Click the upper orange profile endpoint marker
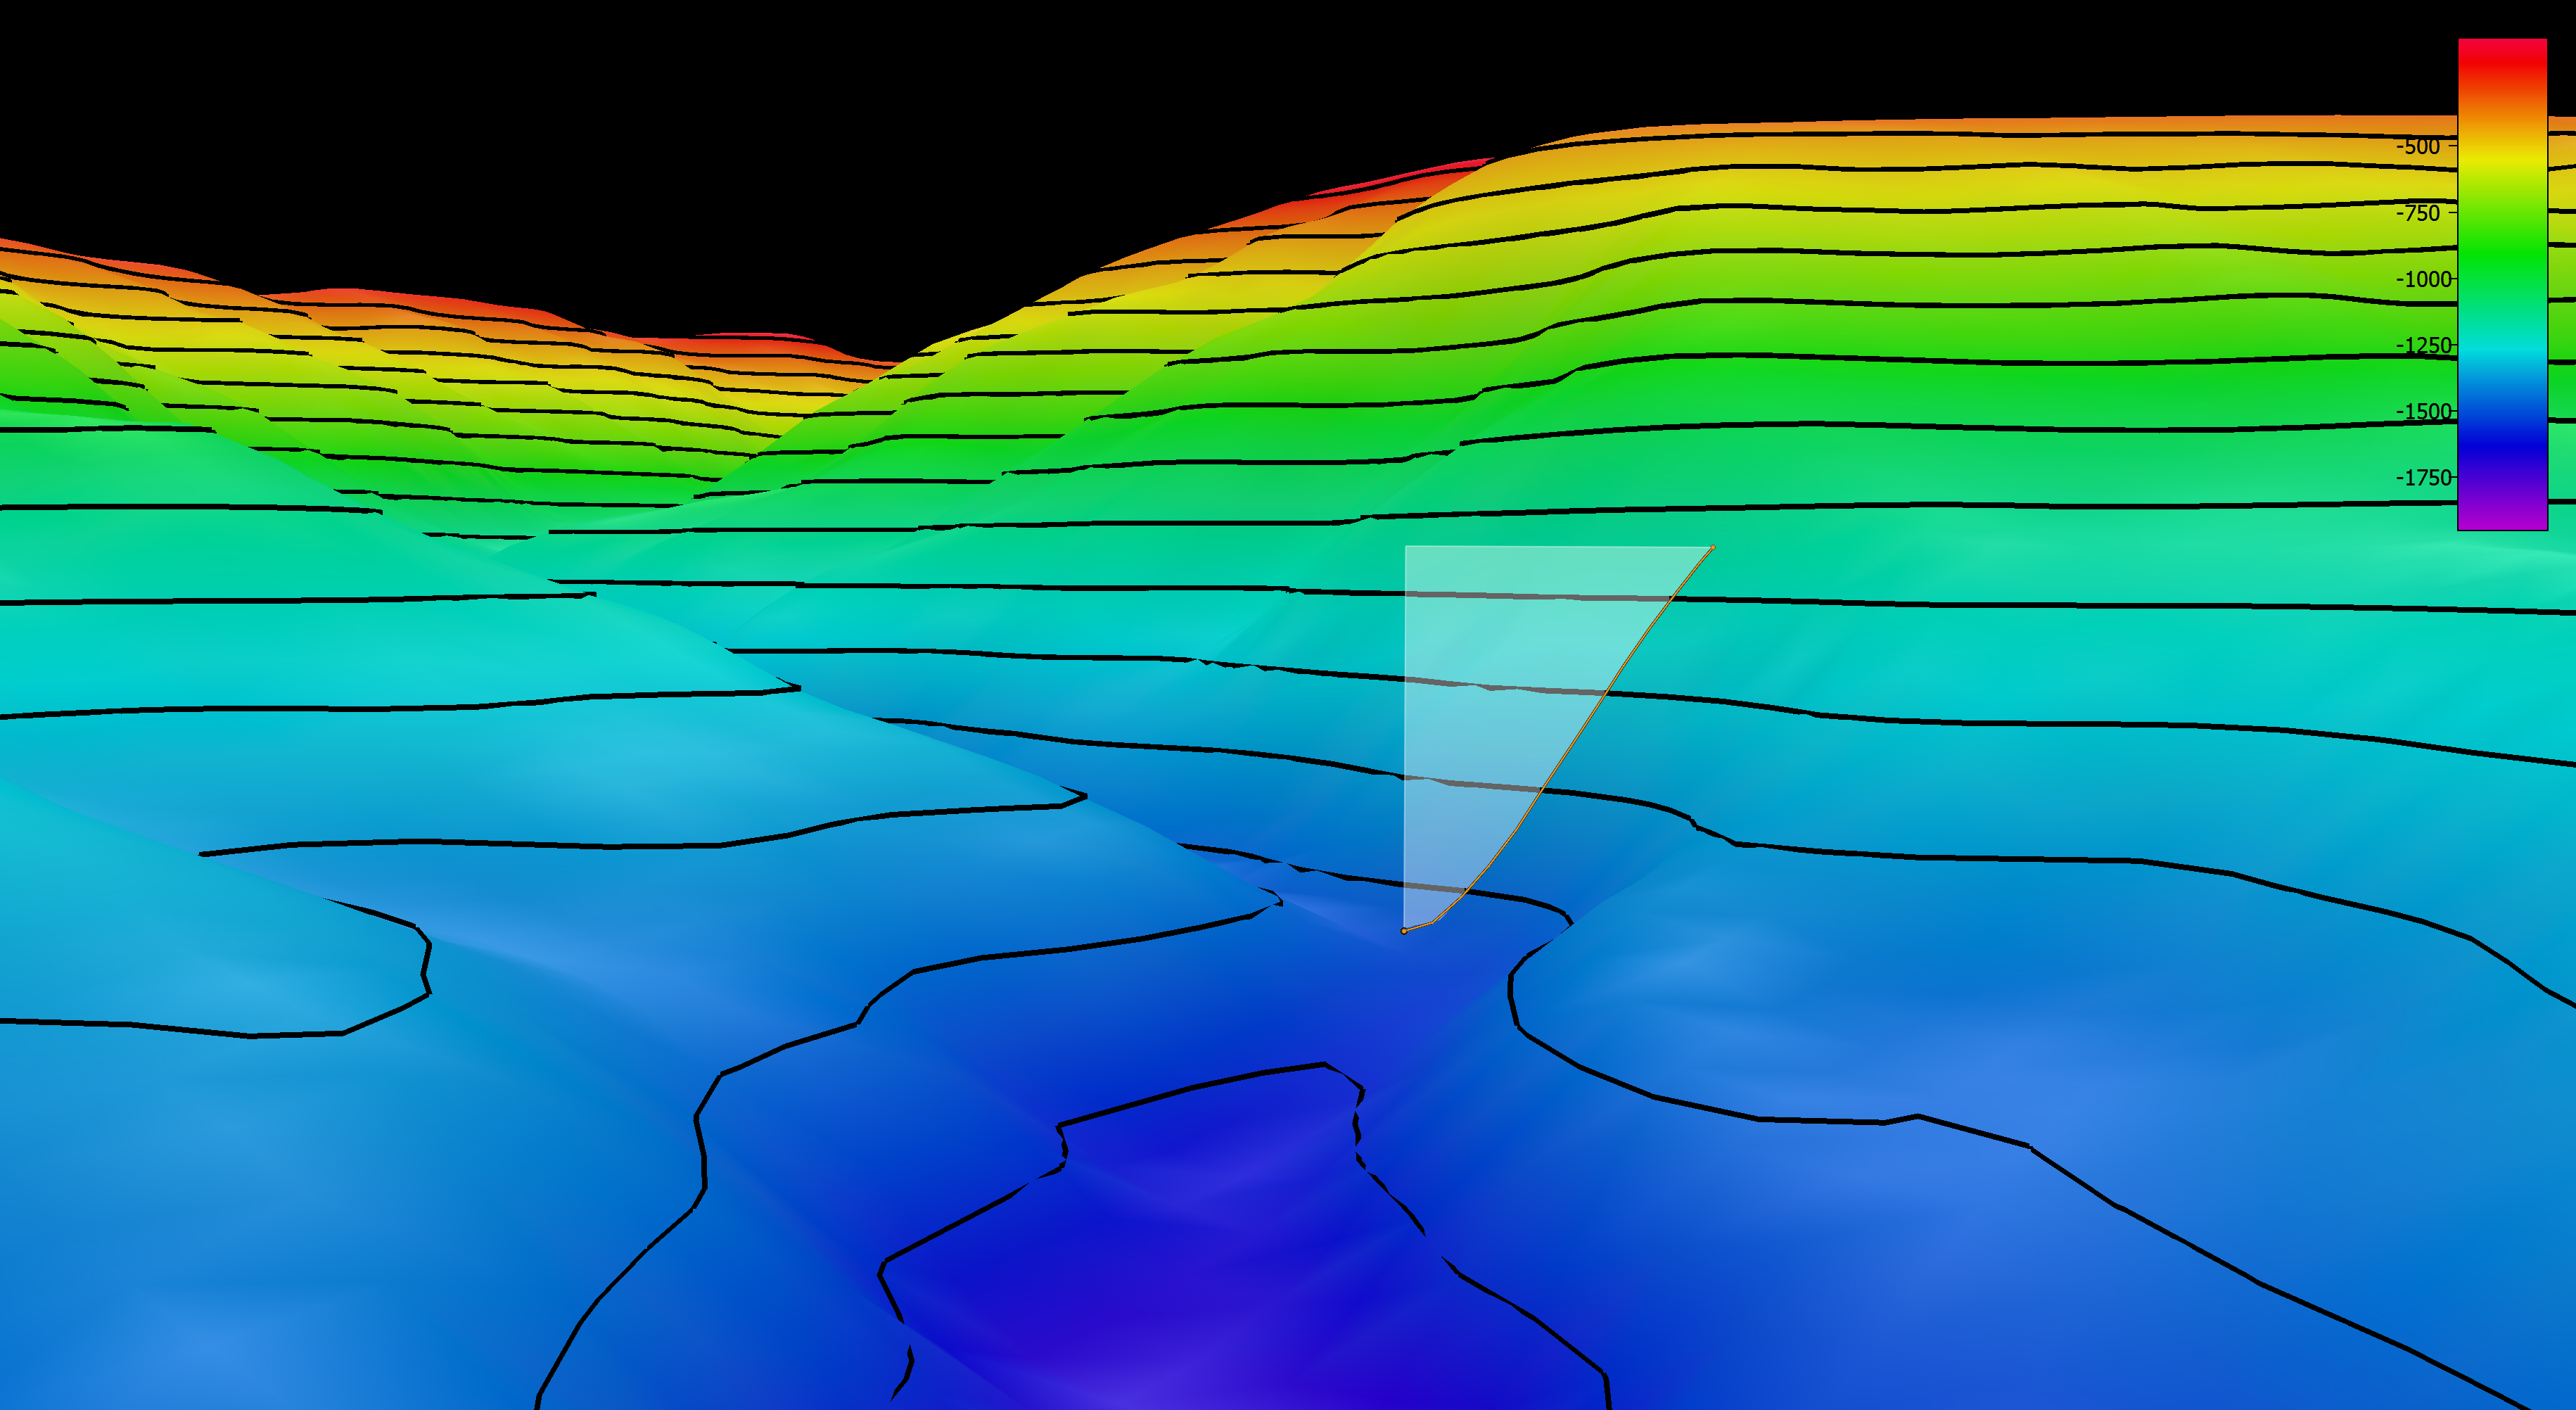Screen dimensions: 2576x1410 coord(1713,548)
